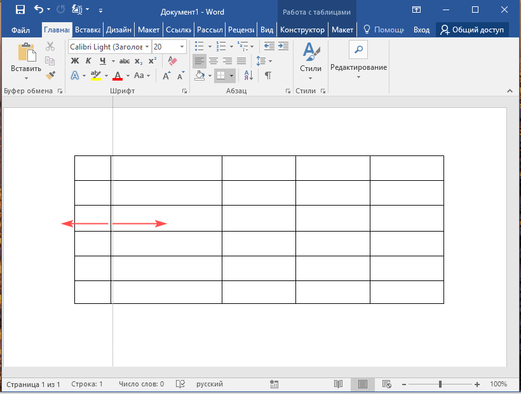Switch to Read Mode in status bar
This screenshot has width=521, height=394.
(x=339, y=384)
